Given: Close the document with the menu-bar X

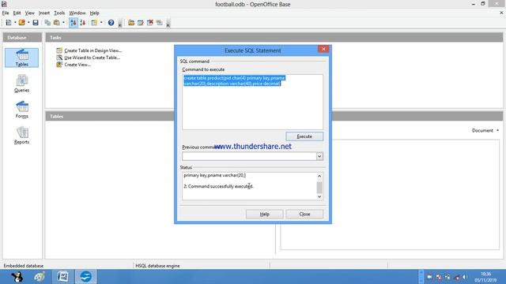Looking at the screenshot, I should coord(501,13).
